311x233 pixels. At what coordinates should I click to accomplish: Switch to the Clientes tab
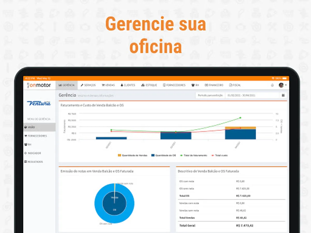128,85
